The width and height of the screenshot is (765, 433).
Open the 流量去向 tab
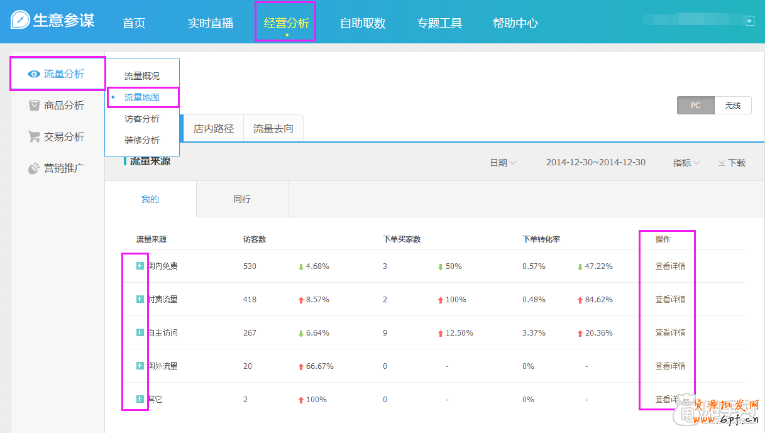click(273, 127)
